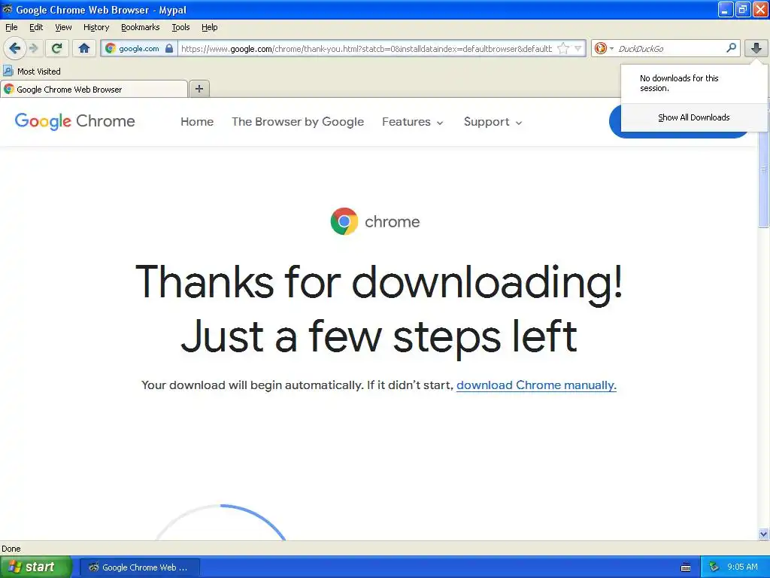Restore down the Mypal window
The image size is (770, 578).
click(743, 9)
